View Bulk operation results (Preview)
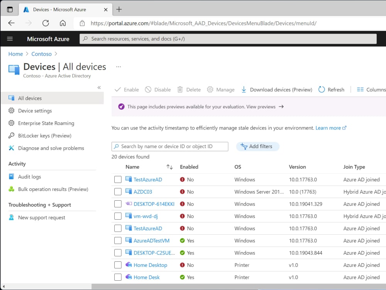386x290 pixels. coord(54,189)
